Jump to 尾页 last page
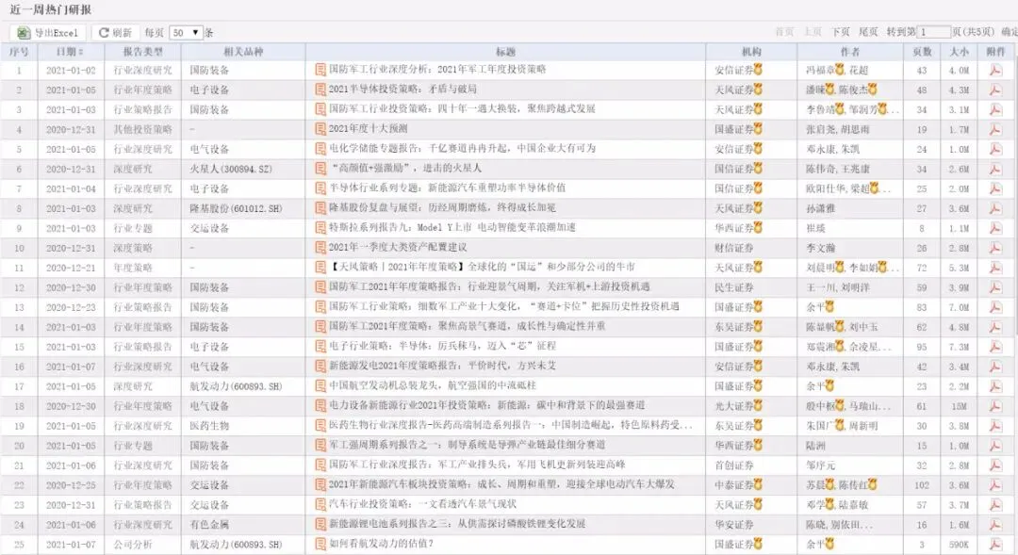The width and height of the screenshot is (1018, 555). point(868,32)
